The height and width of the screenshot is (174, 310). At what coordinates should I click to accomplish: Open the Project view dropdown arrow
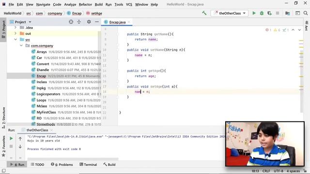pos(30,22)
